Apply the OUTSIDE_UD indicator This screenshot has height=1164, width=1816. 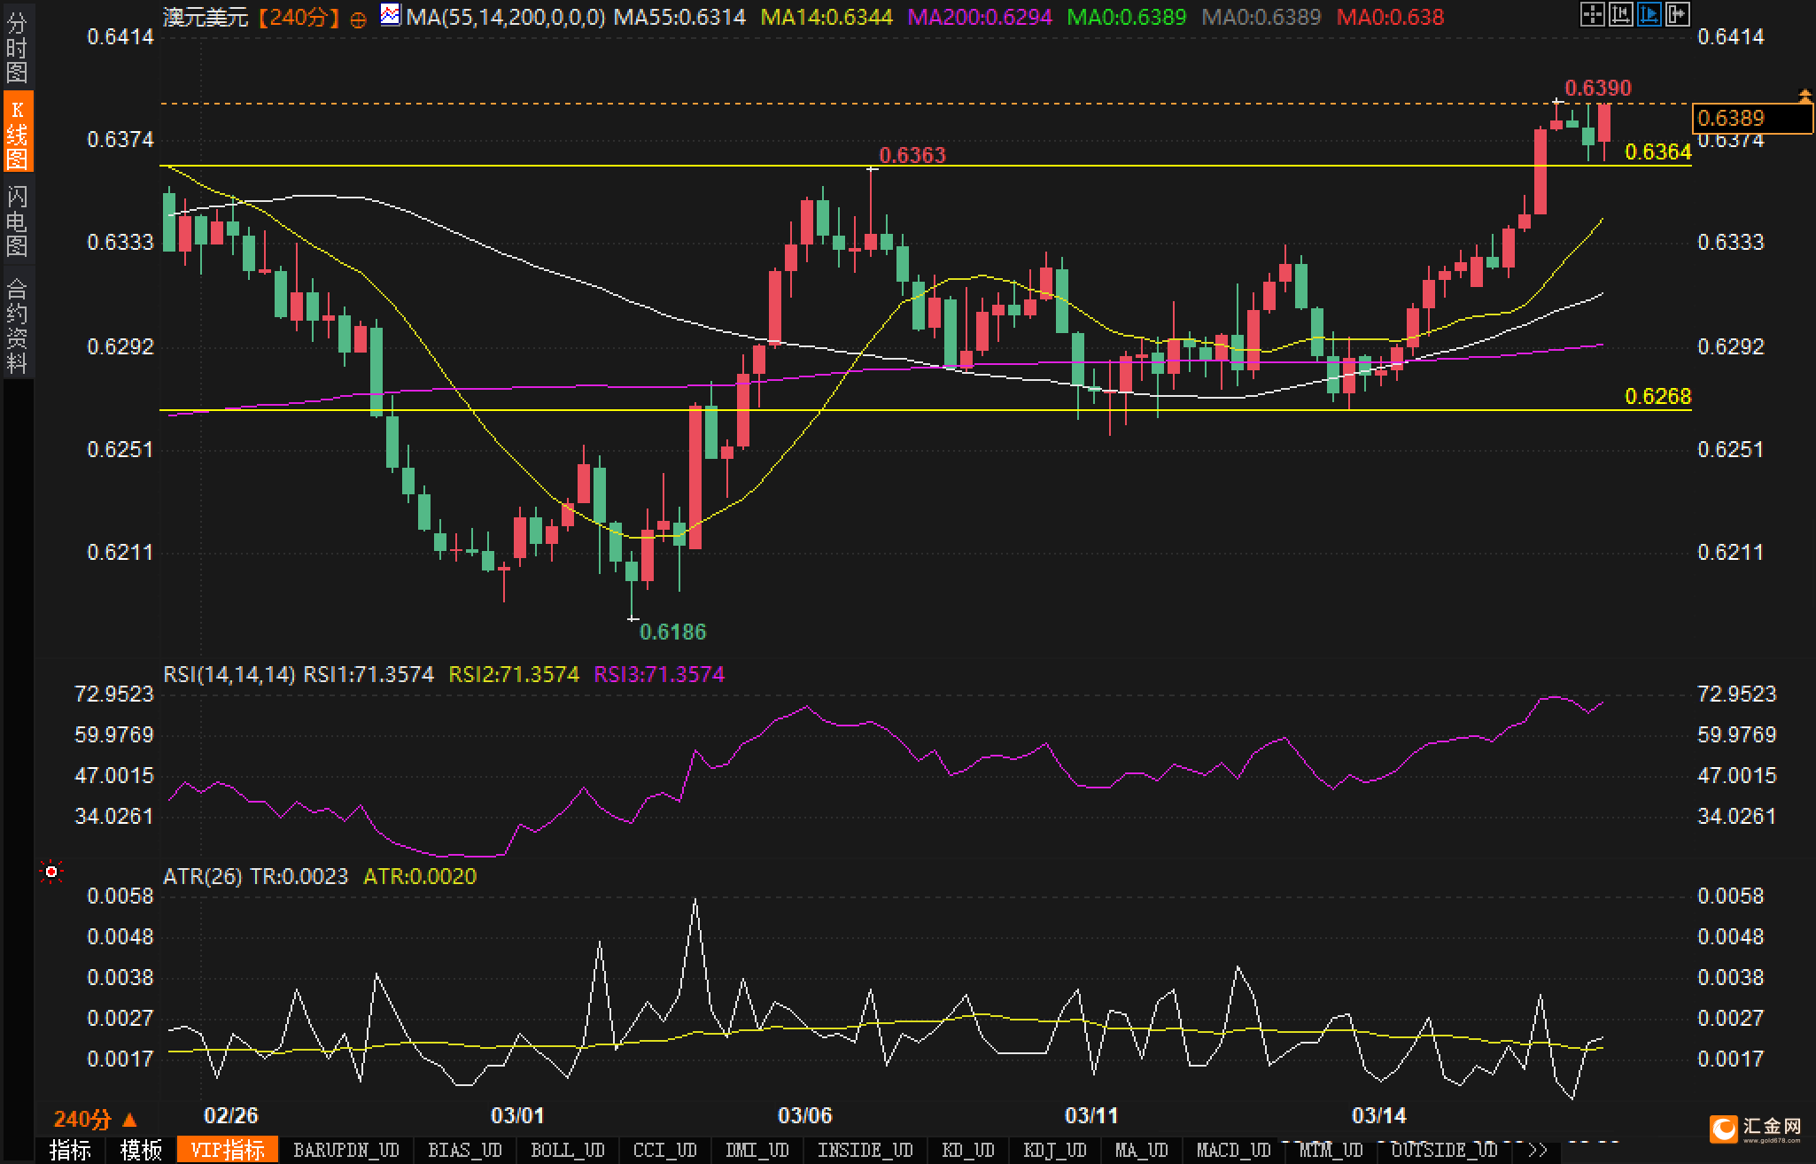point(1445,1151)
